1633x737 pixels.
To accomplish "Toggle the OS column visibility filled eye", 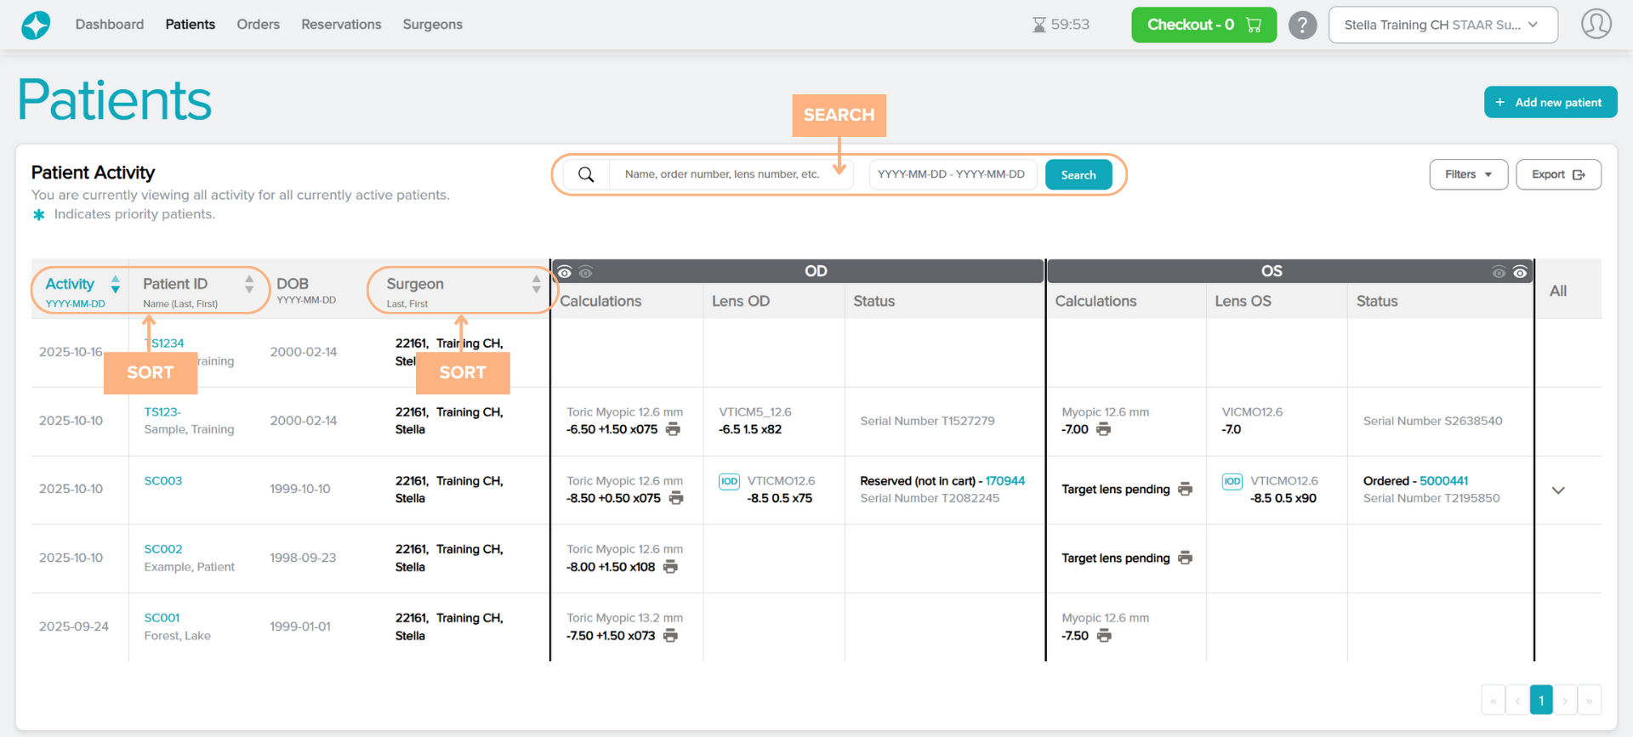I will click(x=1520, y=272).
